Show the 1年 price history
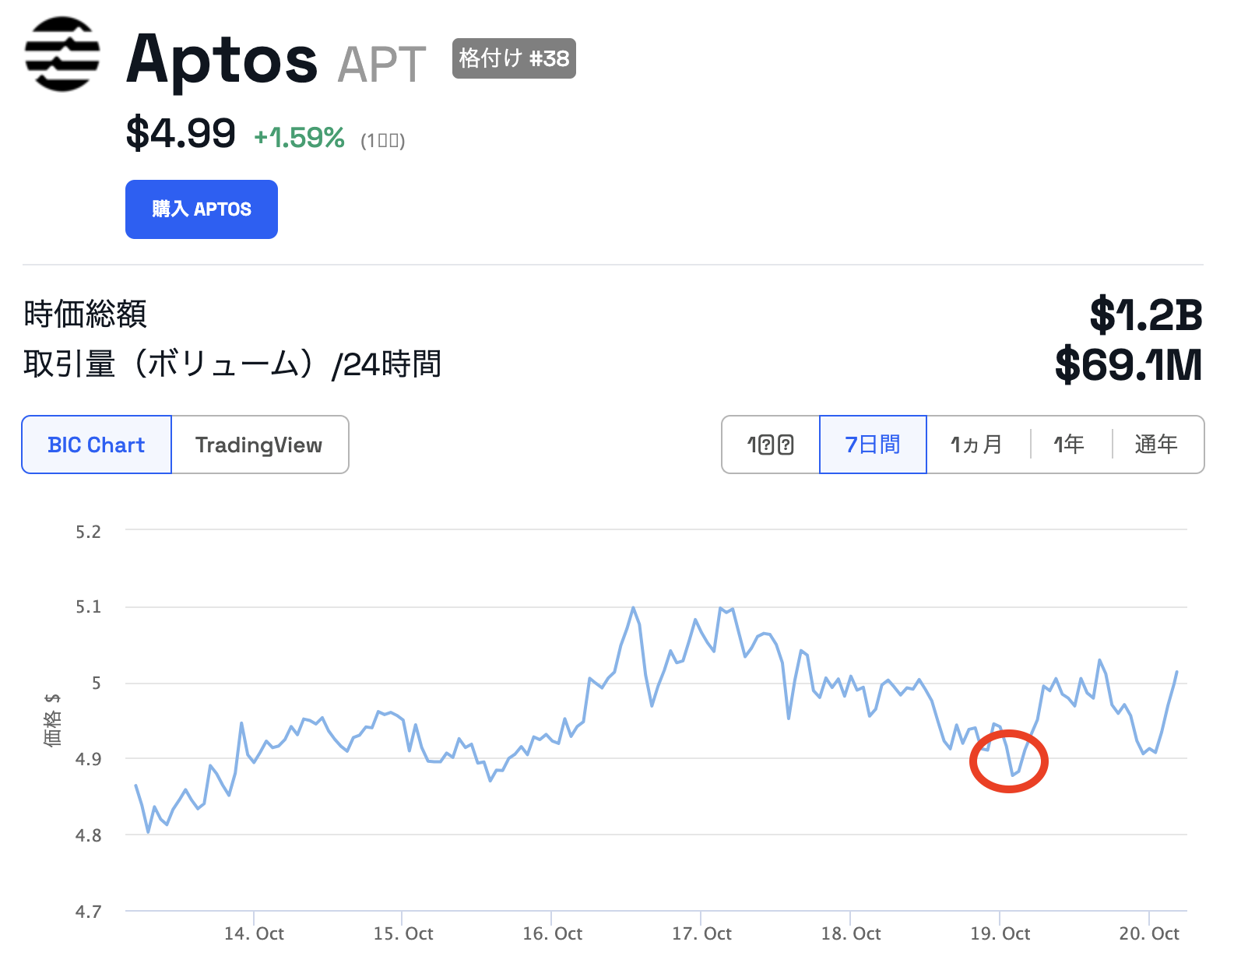 [x=1069, y=445]
